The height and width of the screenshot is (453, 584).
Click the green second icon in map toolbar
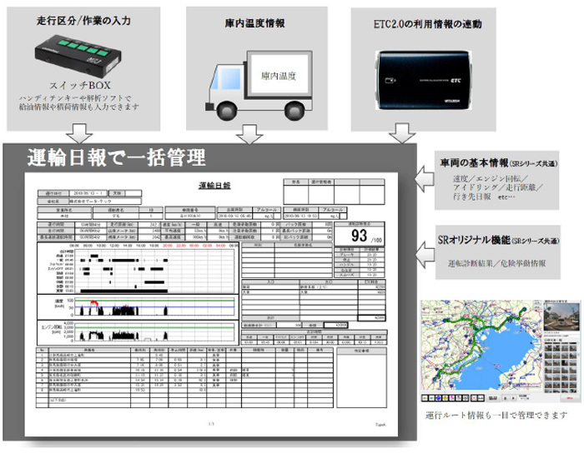pos(431,398)
